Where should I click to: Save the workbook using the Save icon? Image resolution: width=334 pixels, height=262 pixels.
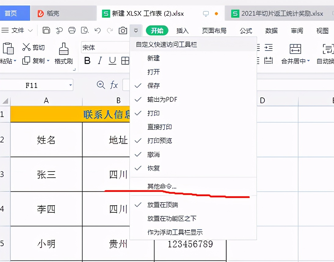pyautogui.click(x=46, y=30)
